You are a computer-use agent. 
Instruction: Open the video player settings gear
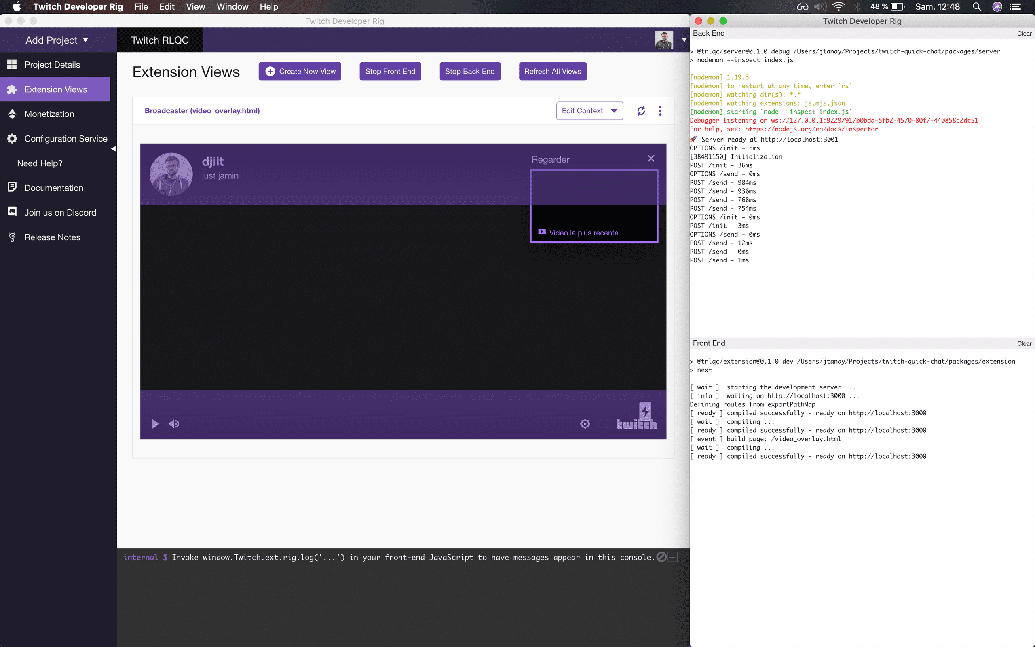[x=585, y=424]
